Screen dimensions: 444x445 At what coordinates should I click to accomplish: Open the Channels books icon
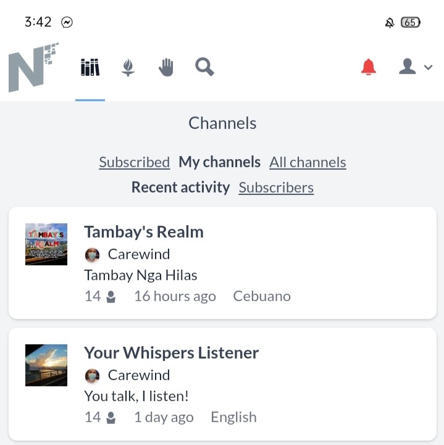coord(90,67)
